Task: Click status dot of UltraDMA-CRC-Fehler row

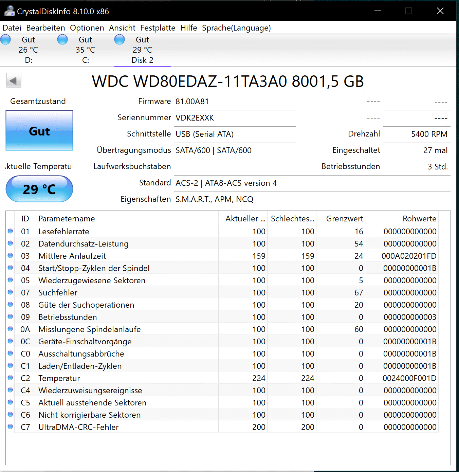Action: tap(10, 427)
